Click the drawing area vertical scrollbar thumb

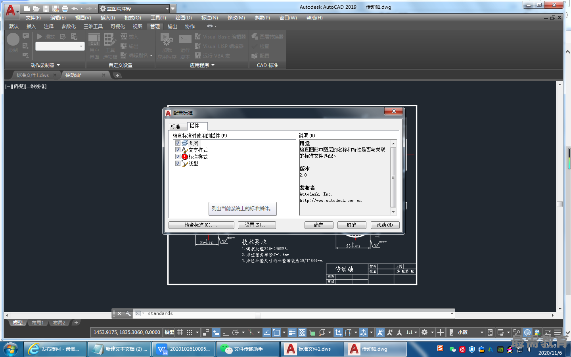pos(560,204)
